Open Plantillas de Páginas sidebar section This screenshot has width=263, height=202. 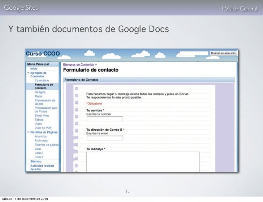coord(44,132)
